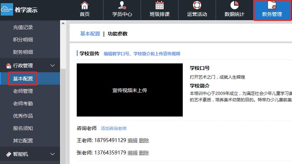Click 添加咨询老师 link
Image resolution: width=292 pixels, height=164 pixels.
click(x=113, y=129)
